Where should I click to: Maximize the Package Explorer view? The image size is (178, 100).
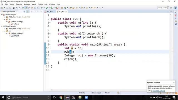(x=41, y=11)
